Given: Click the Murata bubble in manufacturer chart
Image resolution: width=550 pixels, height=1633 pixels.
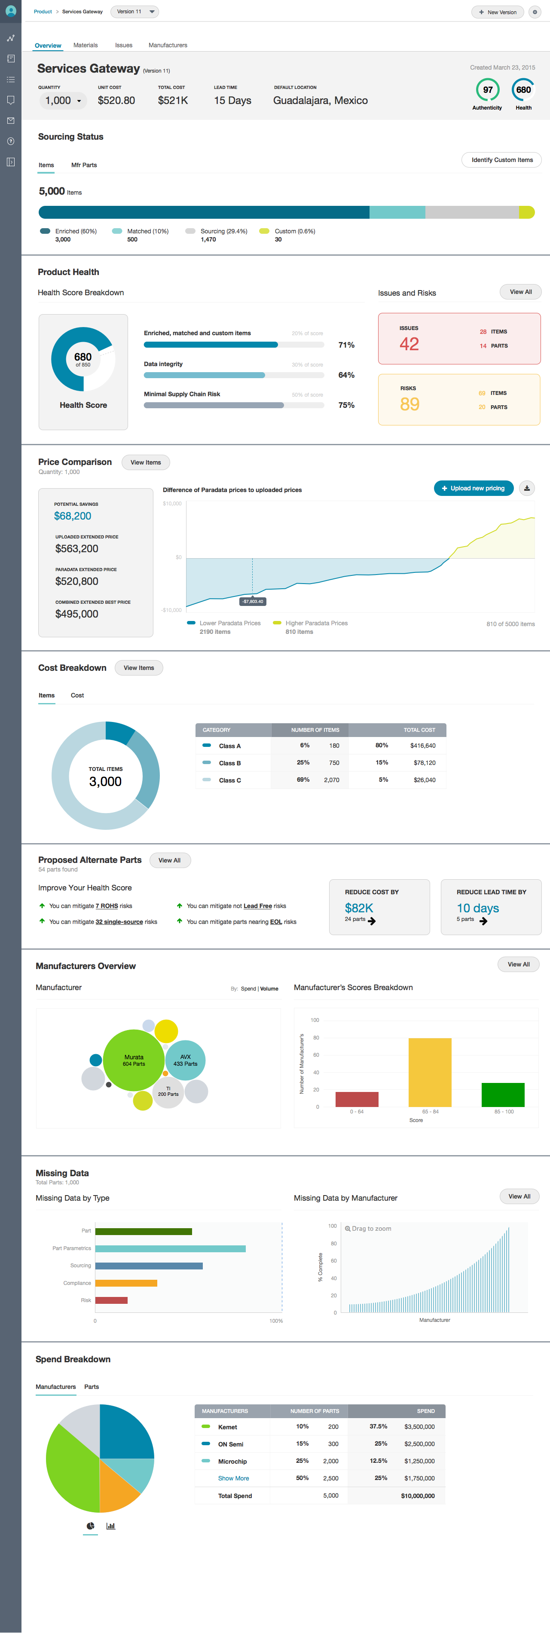Looking at the screenshot, I should pos(133,1060).
